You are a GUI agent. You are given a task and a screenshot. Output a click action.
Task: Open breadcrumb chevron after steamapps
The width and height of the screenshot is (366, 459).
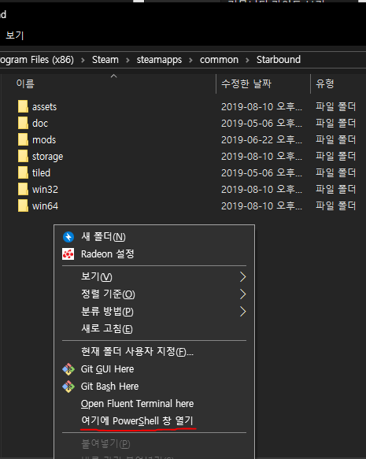190,60
